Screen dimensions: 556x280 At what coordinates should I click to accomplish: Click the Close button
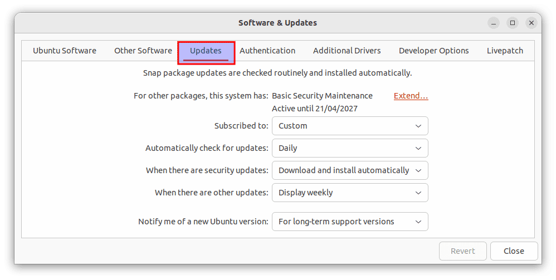pyautogui.click(x=514, y=251)
